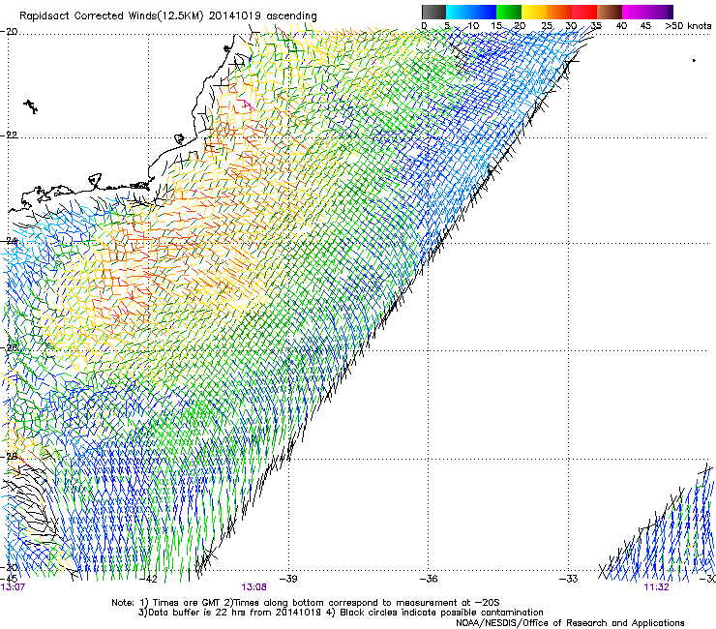Click the dark purple >50 knots swatch
Image resolution: width=716 pixels, height=629 pixels.
point(670,12)
